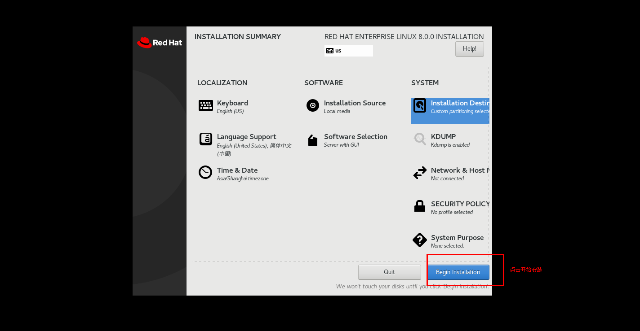The width and height of the screenshot is (640, 331).
Task: Open the Language Support label
Action: (x=247, y=137)
